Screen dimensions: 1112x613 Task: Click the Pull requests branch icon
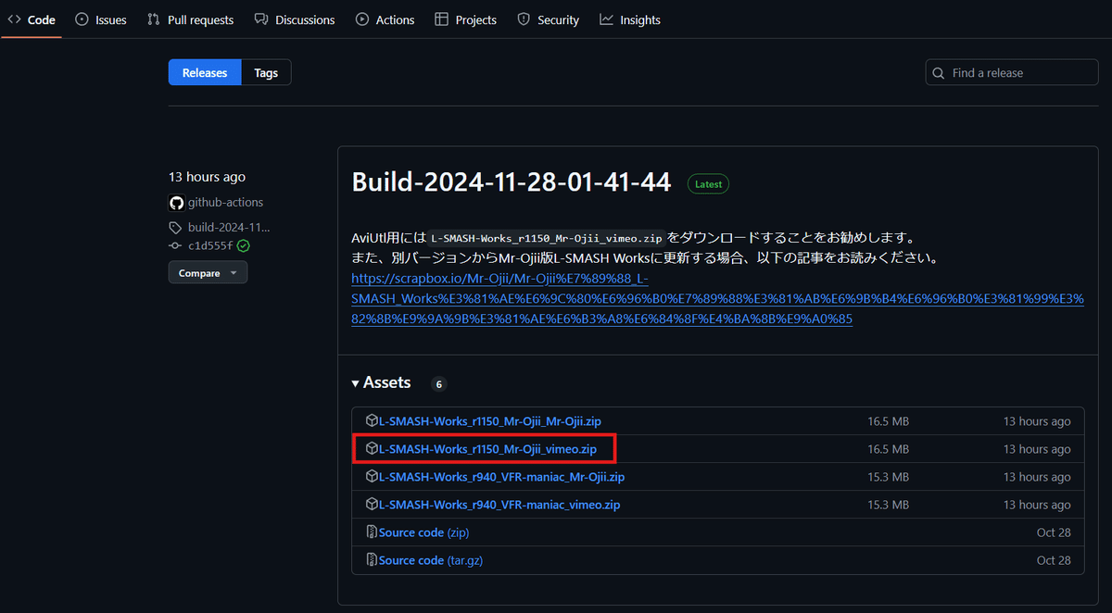154,19
